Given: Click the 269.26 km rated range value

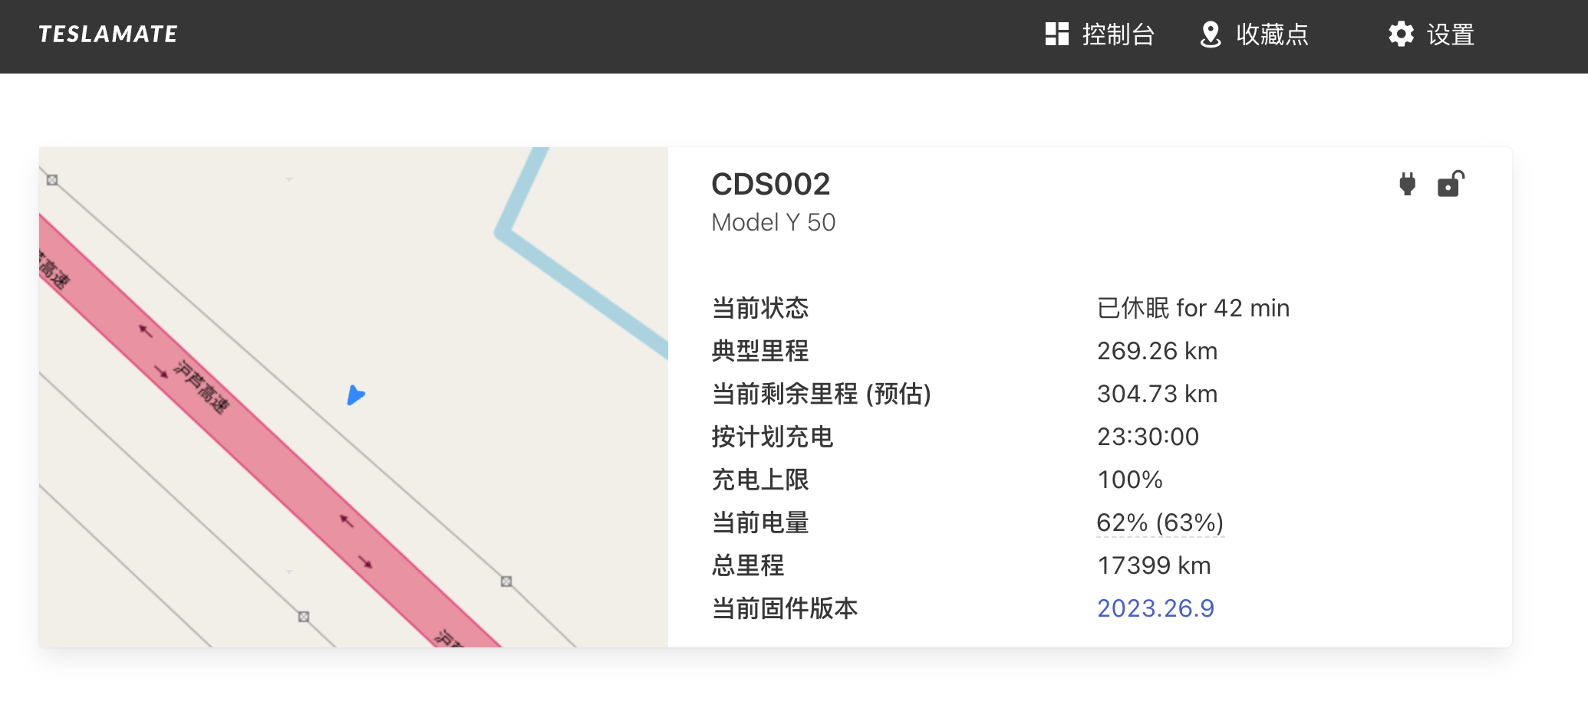Looking at the screenshot, I should [1158, 351].
